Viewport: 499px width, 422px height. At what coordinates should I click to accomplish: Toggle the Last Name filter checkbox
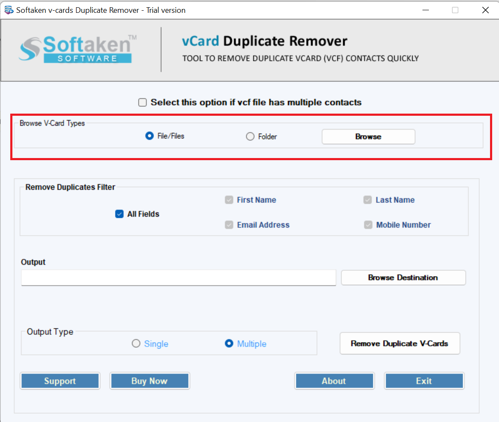pos(368,200)
